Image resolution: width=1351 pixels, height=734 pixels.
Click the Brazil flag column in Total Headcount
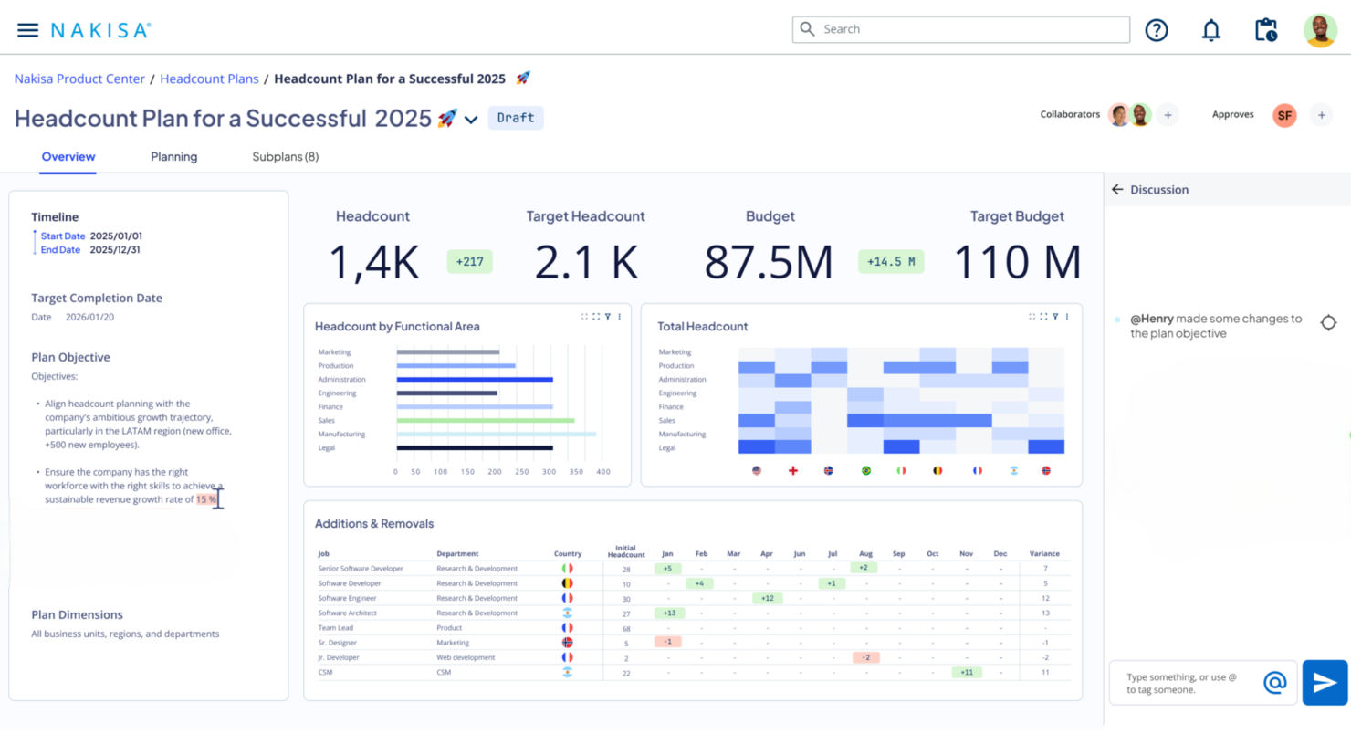[865, 470]
